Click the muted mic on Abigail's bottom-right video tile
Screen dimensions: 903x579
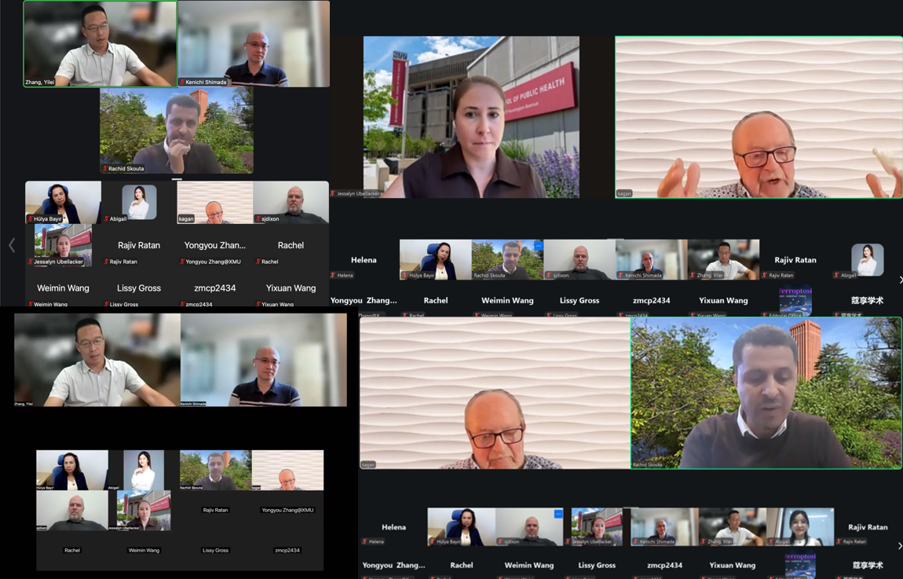click(772, 541)
